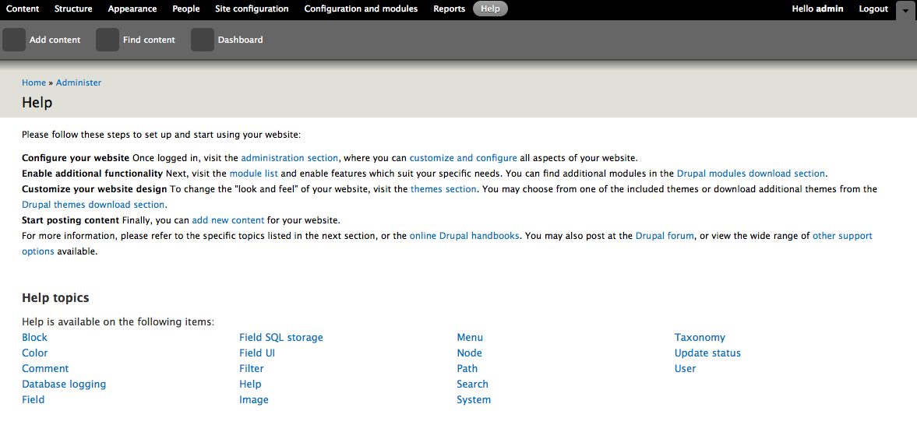Open the Reports menu item

449,9
